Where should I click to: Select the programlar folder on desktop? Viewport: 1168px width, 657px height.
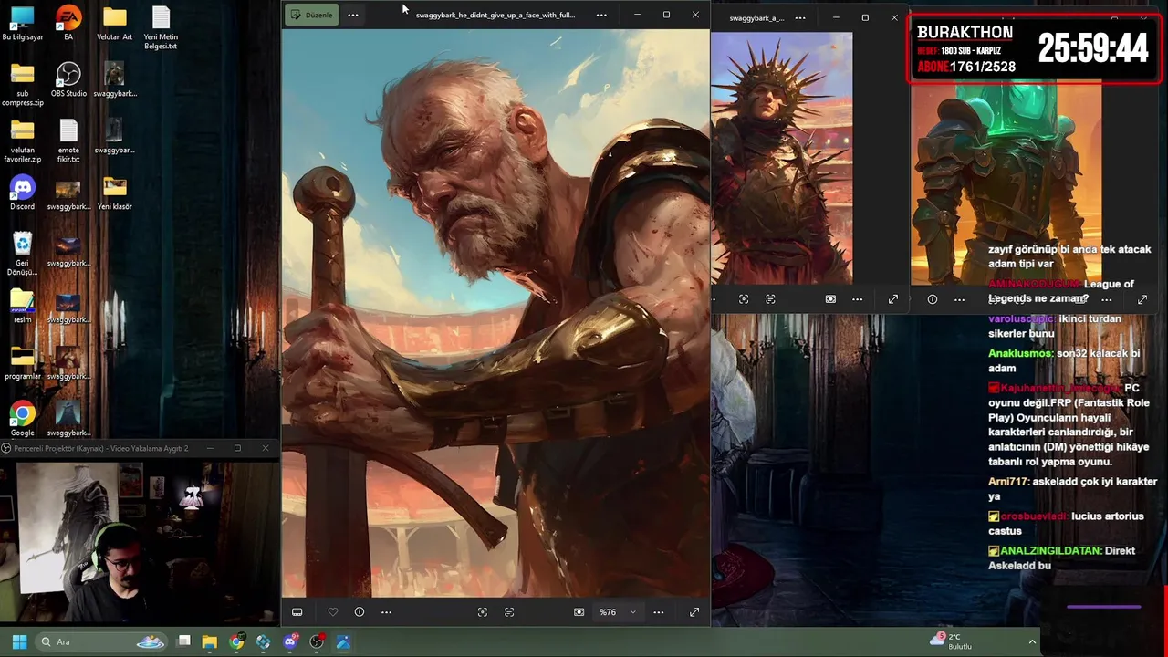point(23,363)
